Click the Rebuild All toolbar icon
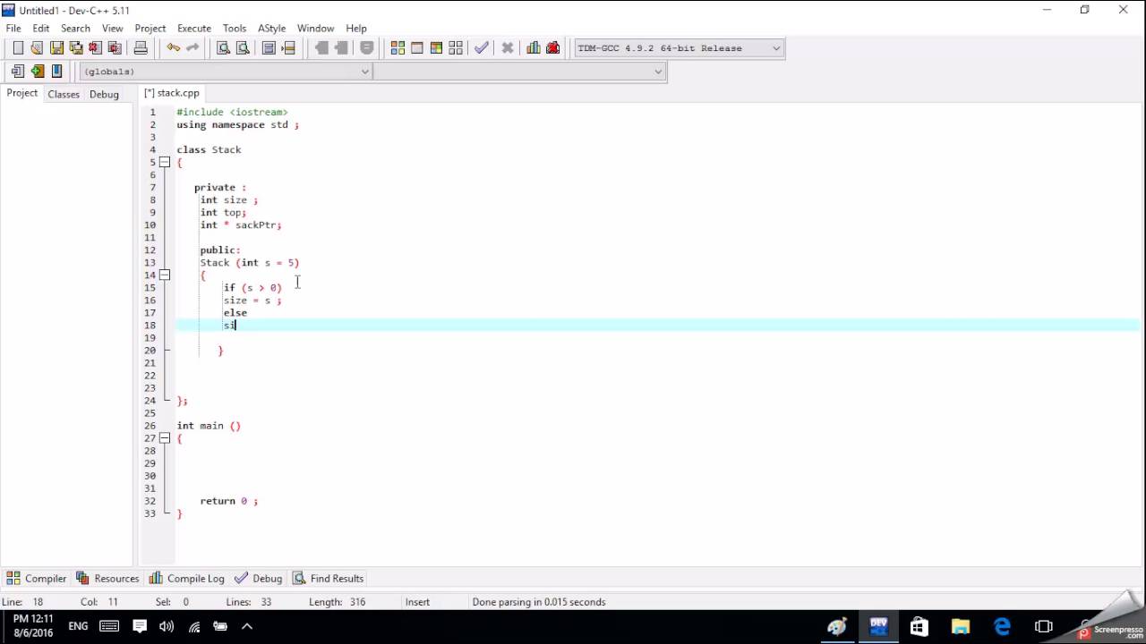This screenshot has width=1146, height=644. pos(456,48)
